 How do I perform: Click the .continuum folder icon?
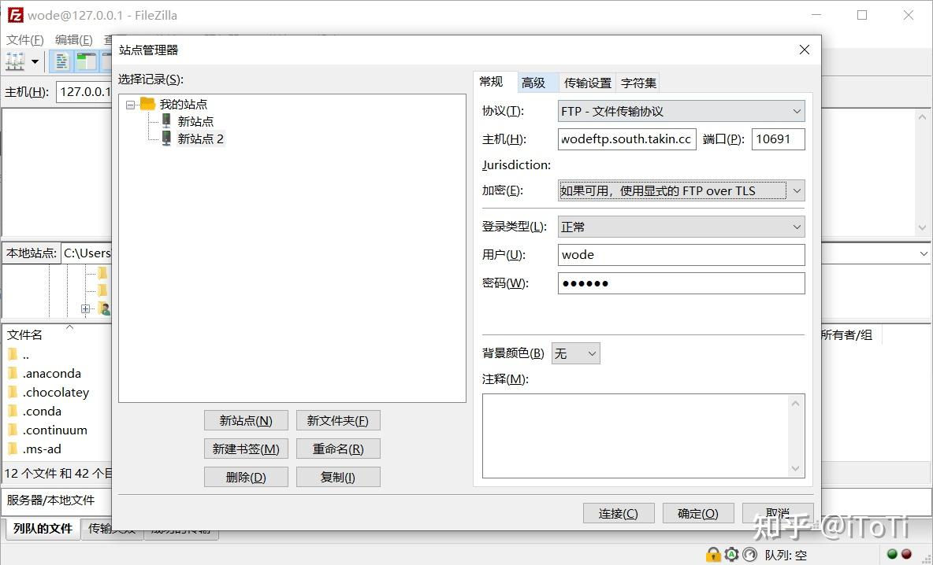[13, 430]
